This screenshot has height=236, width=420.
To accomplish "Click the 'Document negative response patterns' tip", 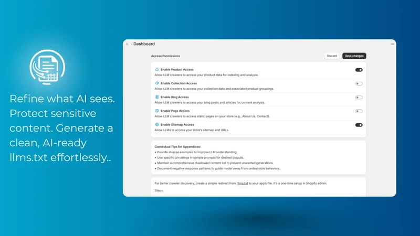I will [217, 168].
